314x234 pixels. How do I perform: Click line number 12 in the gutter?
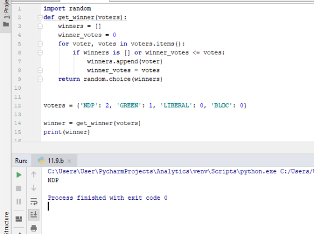pos(17,105)
